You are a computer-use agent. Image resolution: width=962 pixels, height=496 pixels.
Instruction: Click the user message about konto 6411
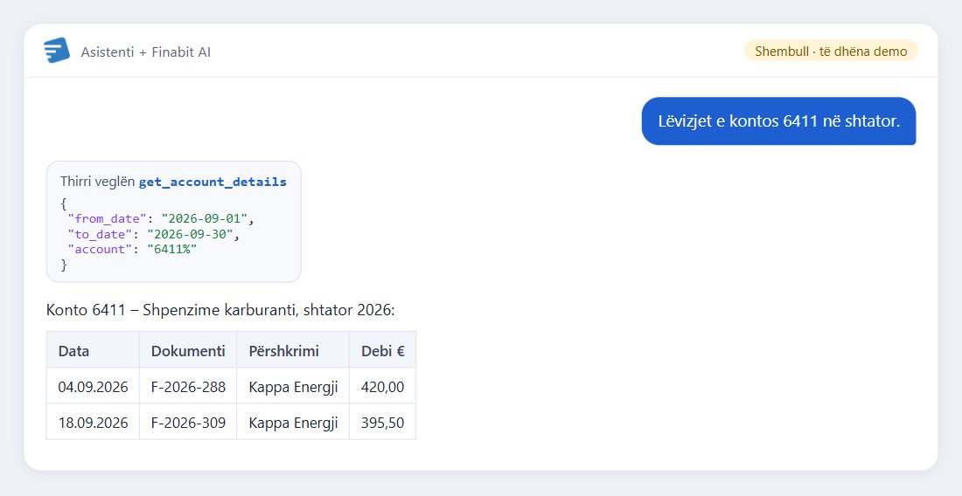[x=778, y=121]
